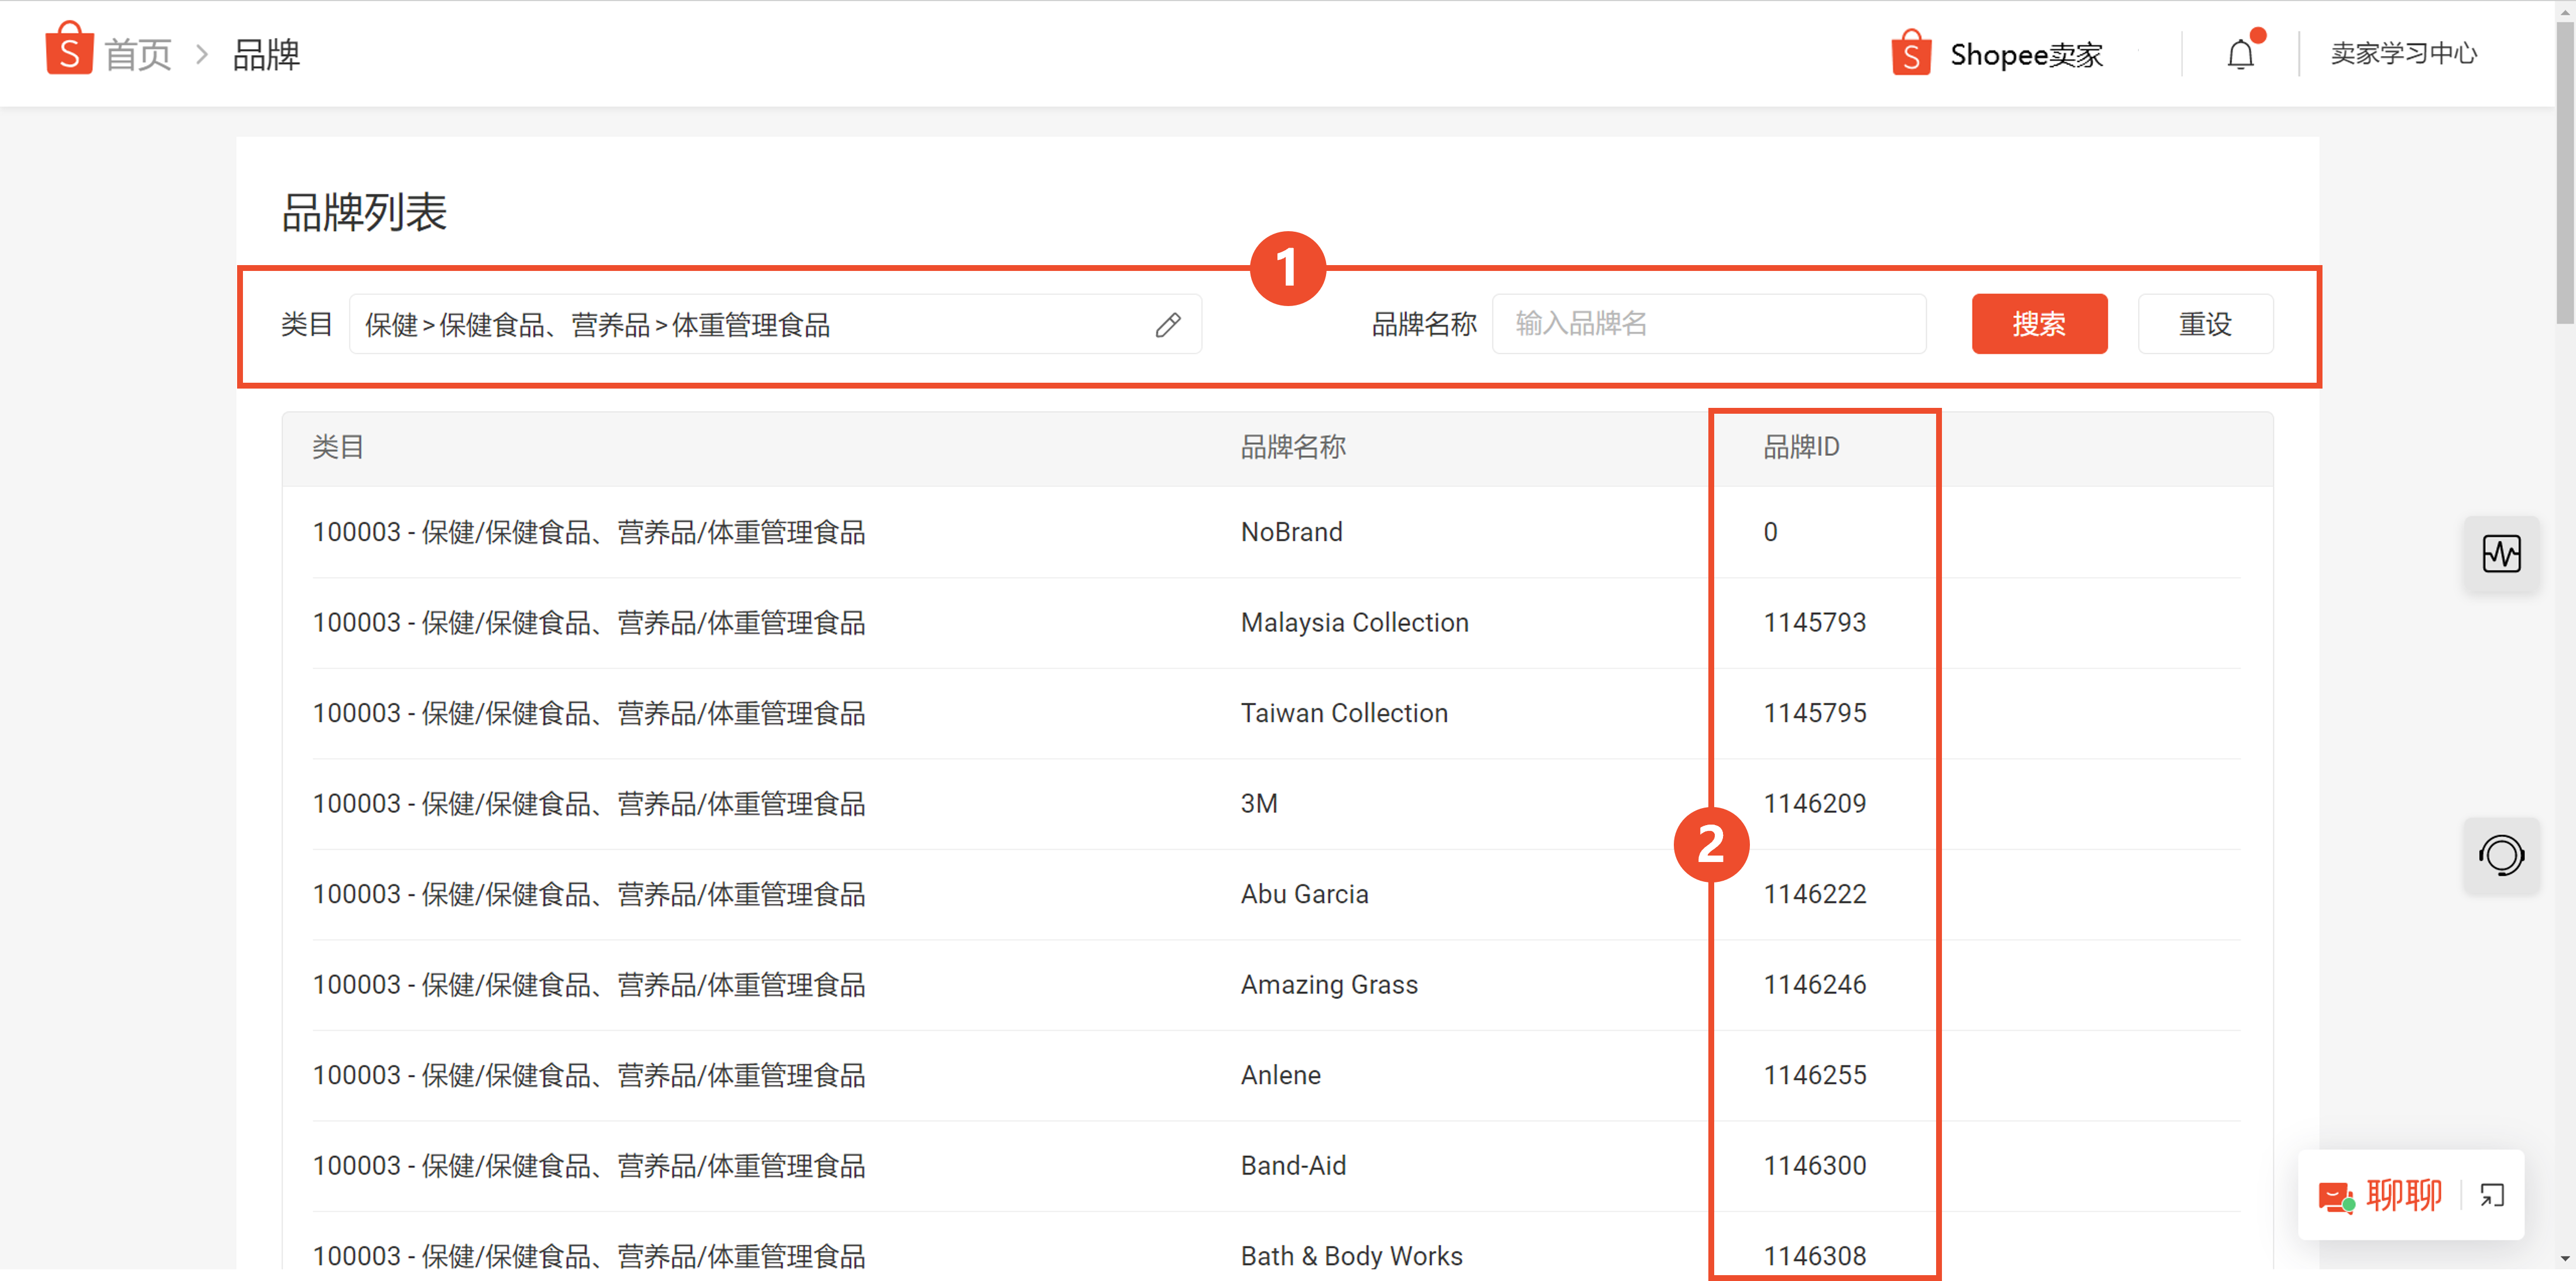Click the 重设 button
Screen dimensions: 2576x1281
2205,324
